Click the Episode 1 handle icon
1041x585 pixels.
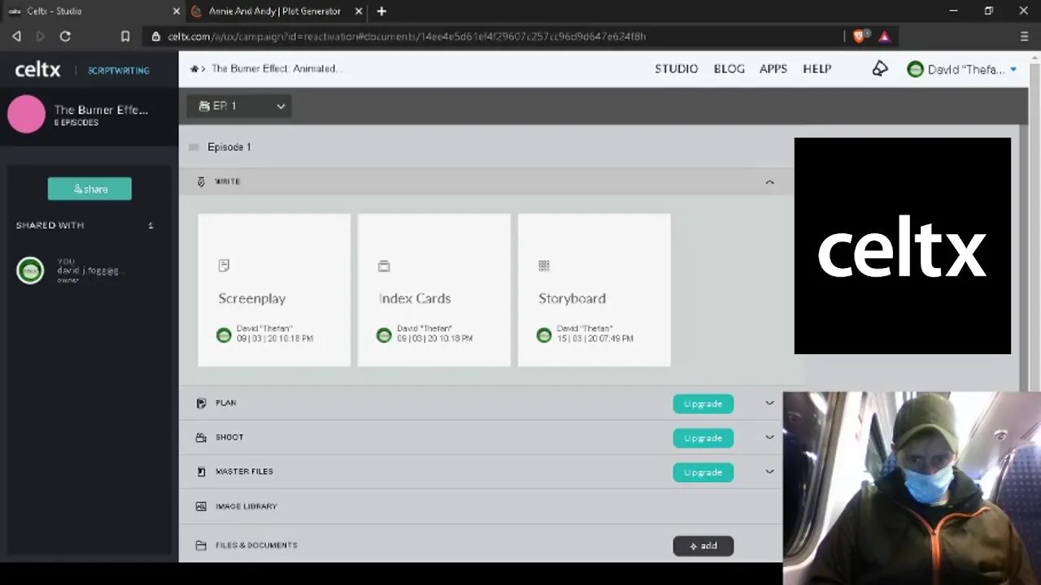(x=194, y=147)
